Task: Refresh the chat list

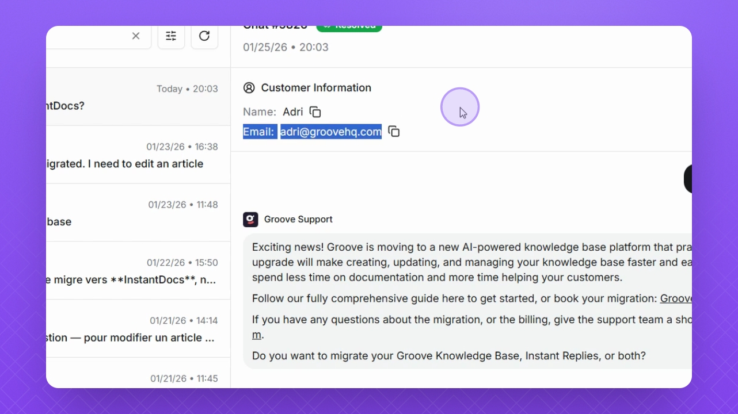Action: point(204,36)
